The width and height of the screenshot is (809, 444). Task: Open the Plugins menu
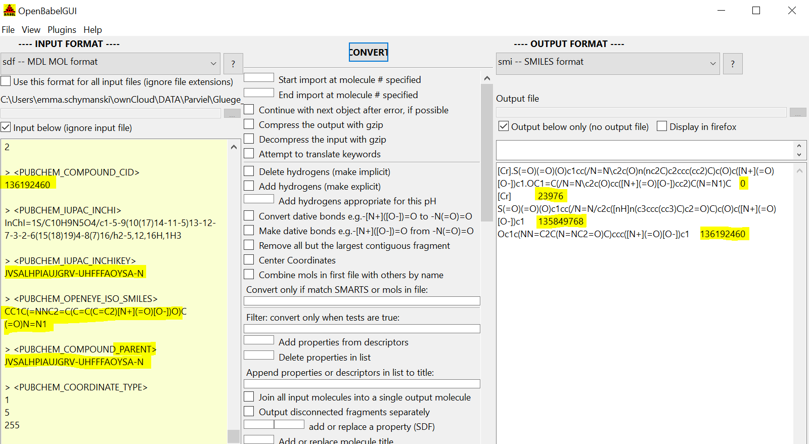coord(62,30)
